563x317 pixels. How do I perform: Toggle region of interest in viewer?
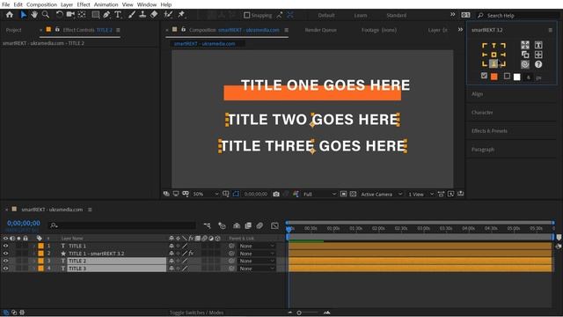pos(344,194)
